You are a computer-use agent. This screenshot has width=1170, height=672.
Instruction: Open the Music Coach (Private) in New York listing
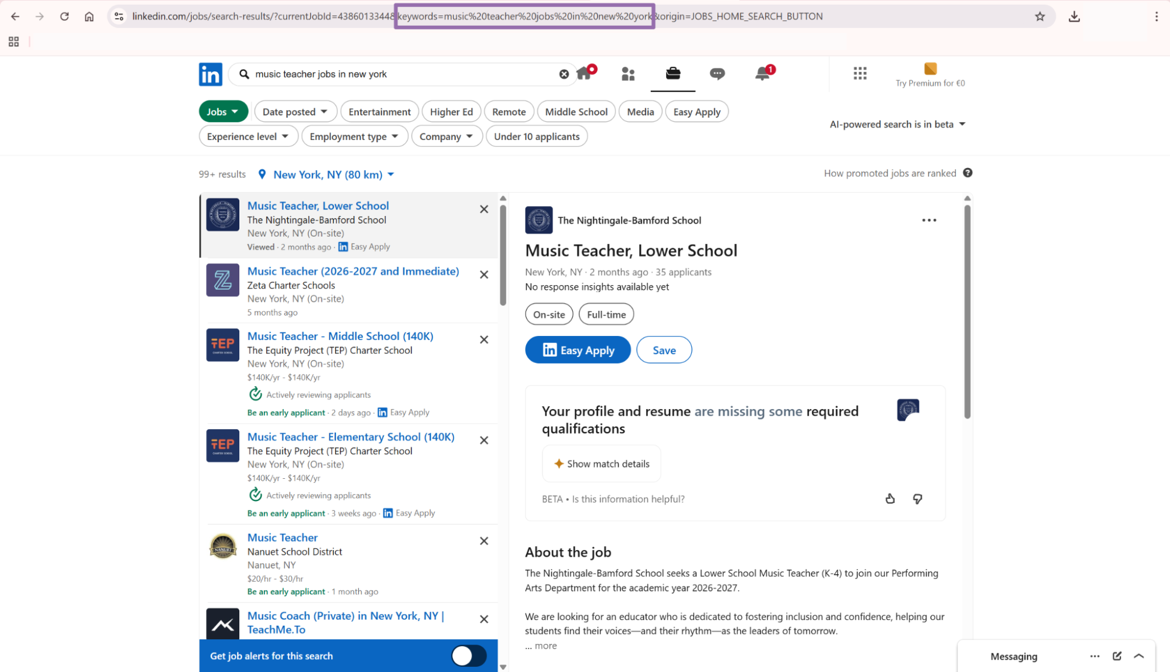tap(345, 622)
